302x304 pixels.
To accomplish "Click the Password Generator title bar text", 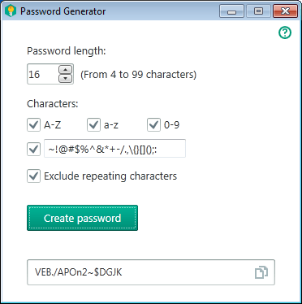I will pyautogui.click(x=63, y=11).
